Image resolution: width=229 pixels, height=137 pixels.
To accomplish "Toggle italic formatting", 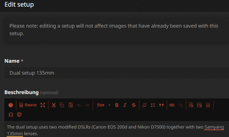I will pos(125,105).
